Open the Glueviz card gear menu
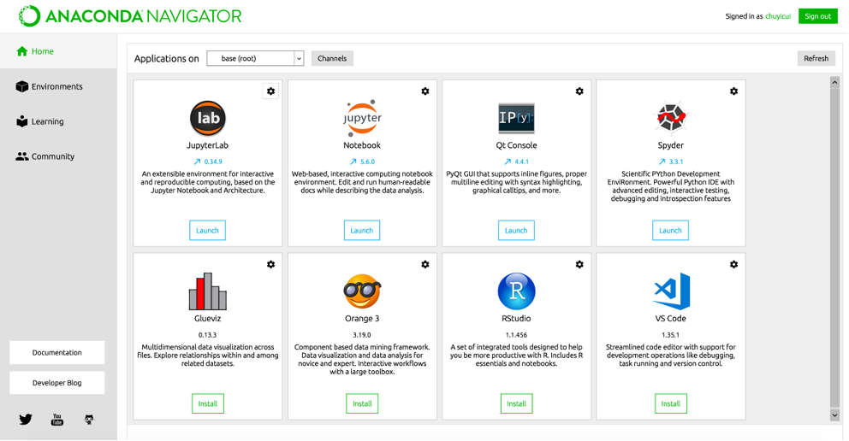Screen dimensions: 849x441 (270, 264)
